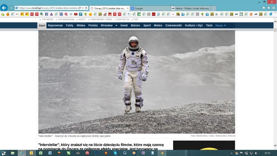This screenshot has height=156, width=277.
Task: Click the volume speaker icon in system tray
Action: pos(256,153)
